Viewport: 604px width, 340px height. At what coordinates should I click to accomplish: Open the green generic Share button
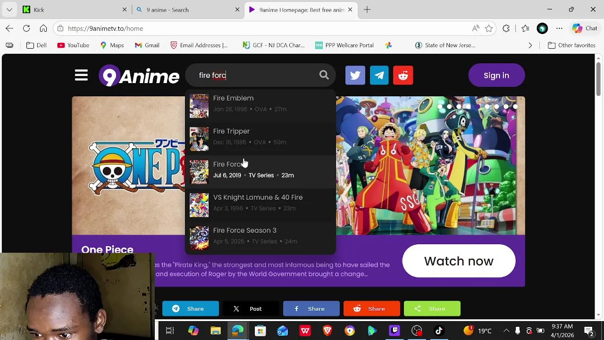[x=432, y=309]
